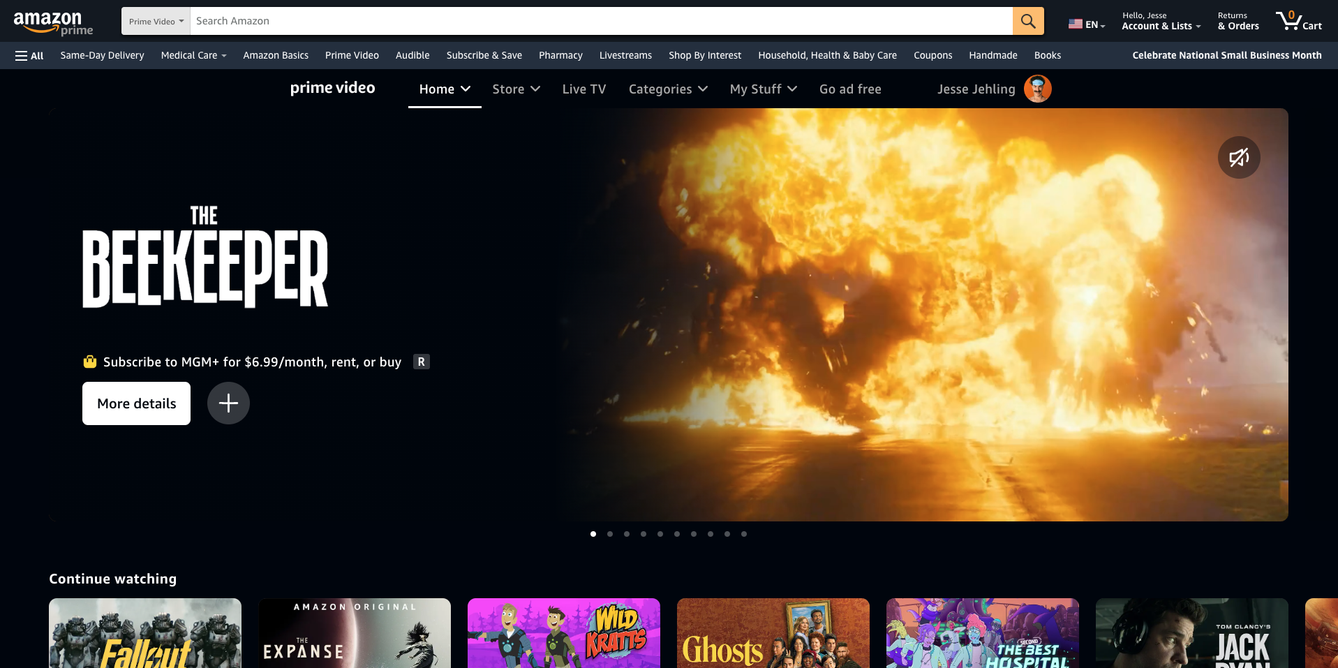The width and height of the screenshot is (1338, 668).
Task: Click the Jesse Jehling profile avatar
Action: (x=1037, y=89)
